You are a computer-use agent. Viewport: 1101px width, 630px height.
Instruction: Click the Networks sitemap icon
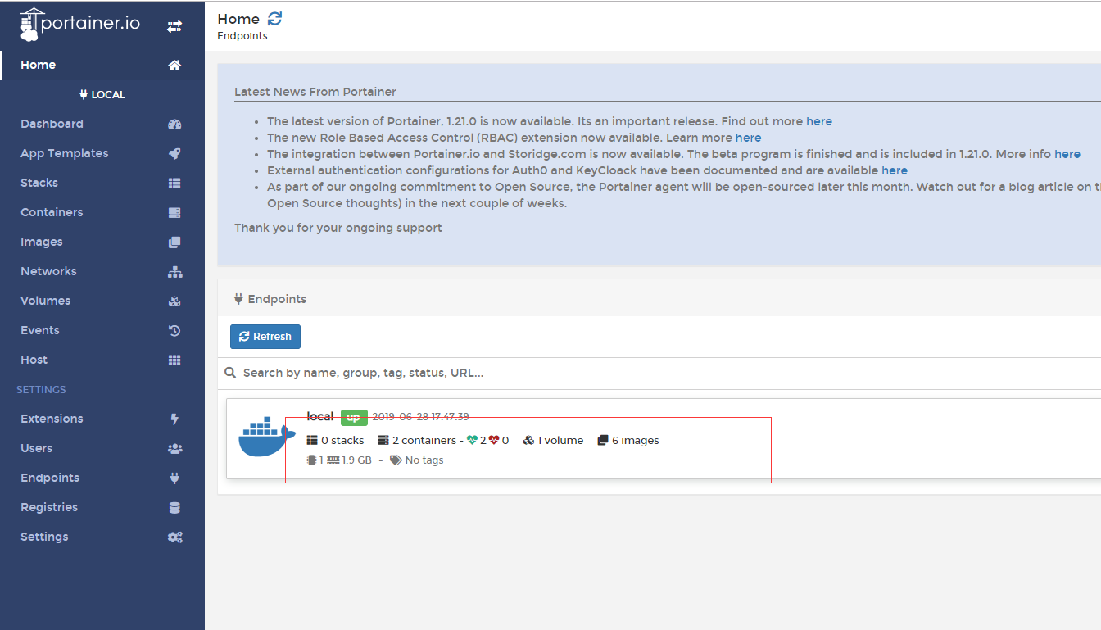click(174, 272)
